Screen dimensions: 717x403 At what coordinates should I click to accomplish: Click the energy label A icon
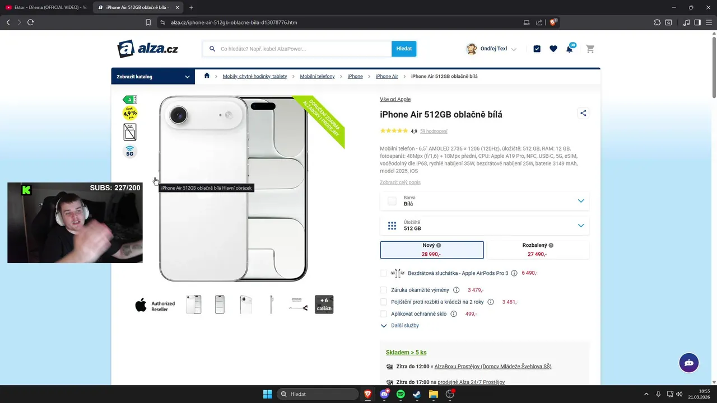click(x=130, y=100)
